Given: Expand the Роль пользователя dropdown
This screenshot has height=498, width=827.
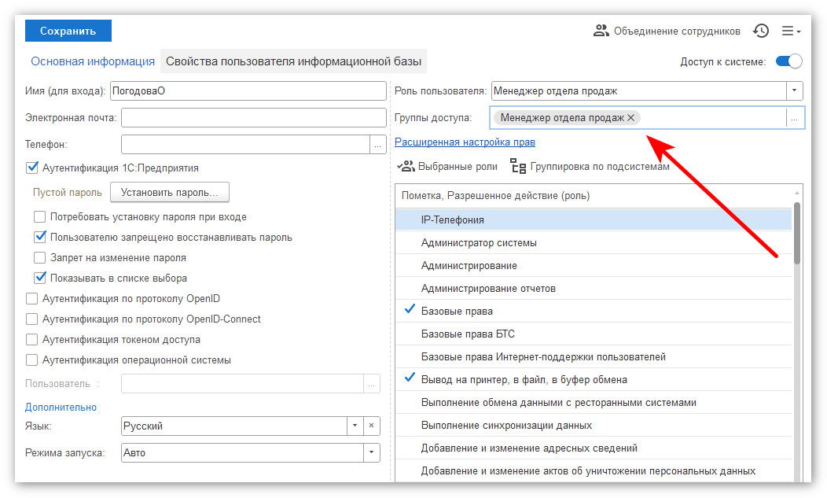Looking at the screenshot, I should pos(794,90).
